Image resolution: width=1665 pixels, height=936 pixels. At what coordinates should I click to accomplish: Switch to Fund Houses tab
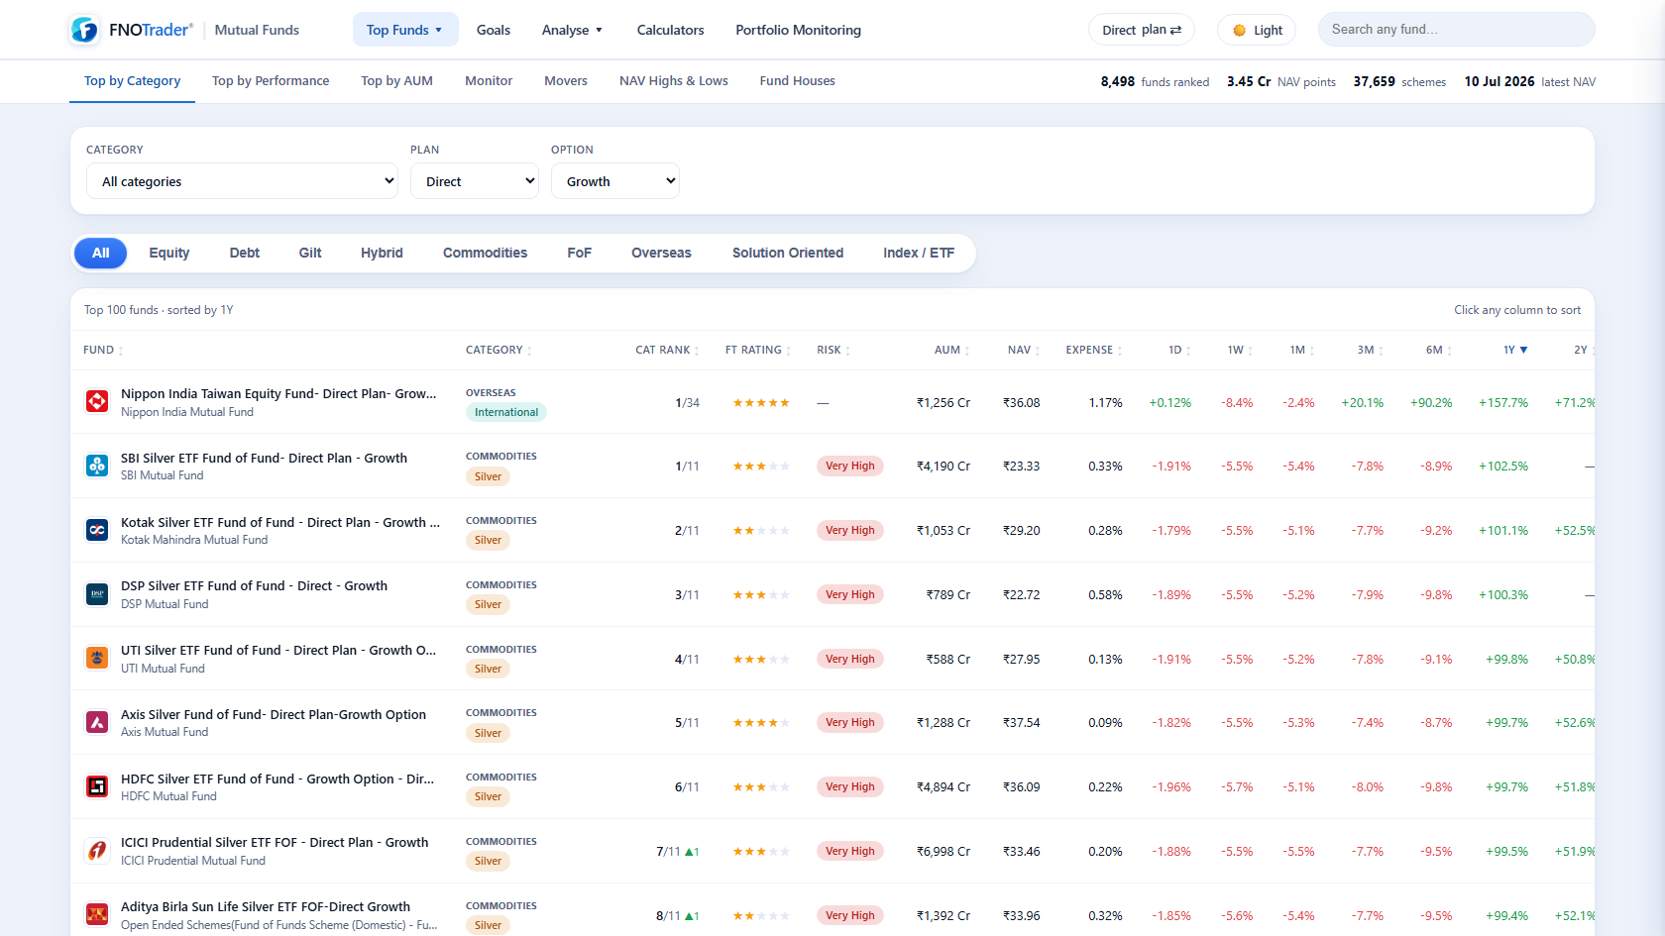coord(797,81)
